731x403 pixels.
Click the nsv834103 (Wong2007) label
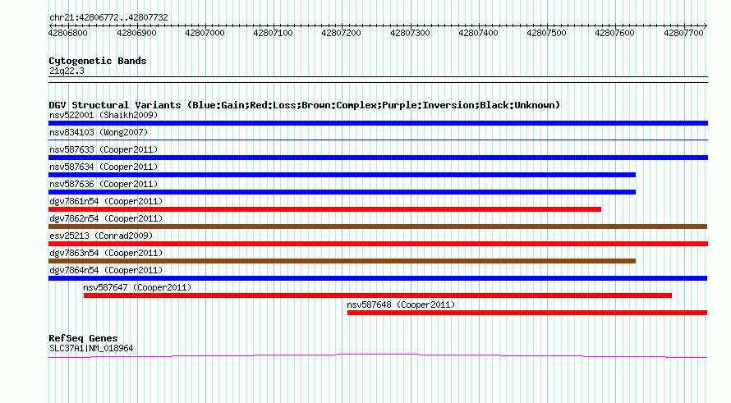tap(99, 132)
